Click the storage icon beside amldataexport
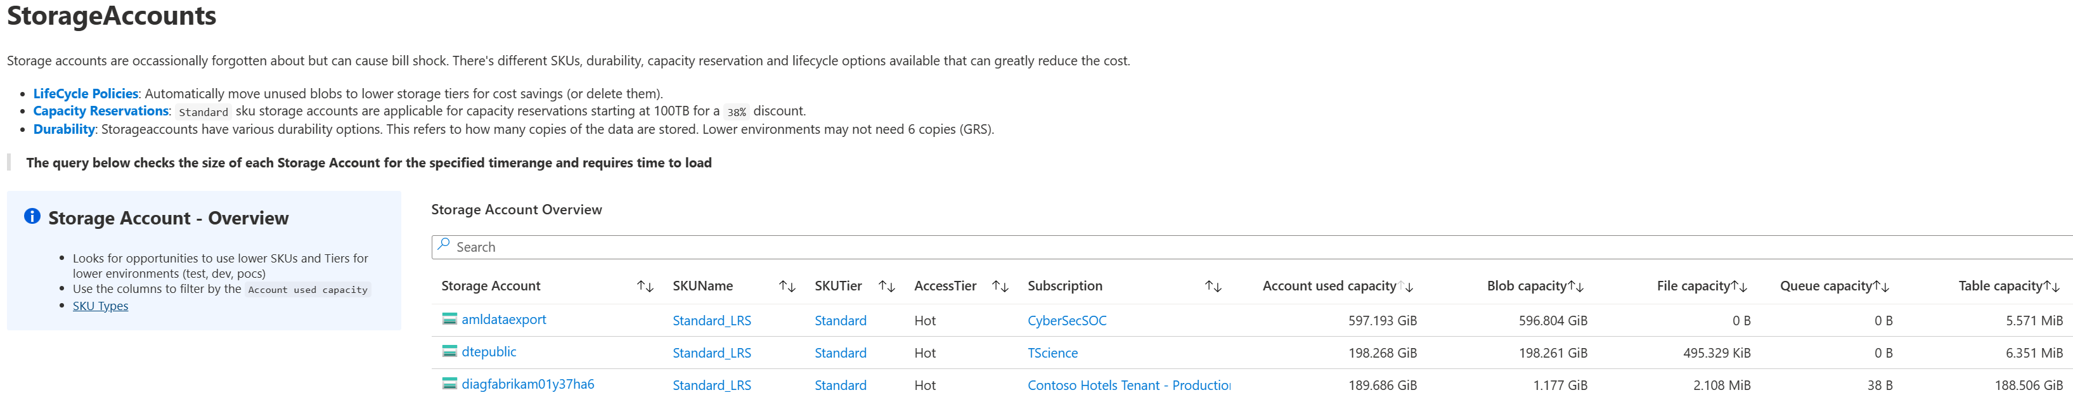2073x402 pixels. click(x=450, y=319)
